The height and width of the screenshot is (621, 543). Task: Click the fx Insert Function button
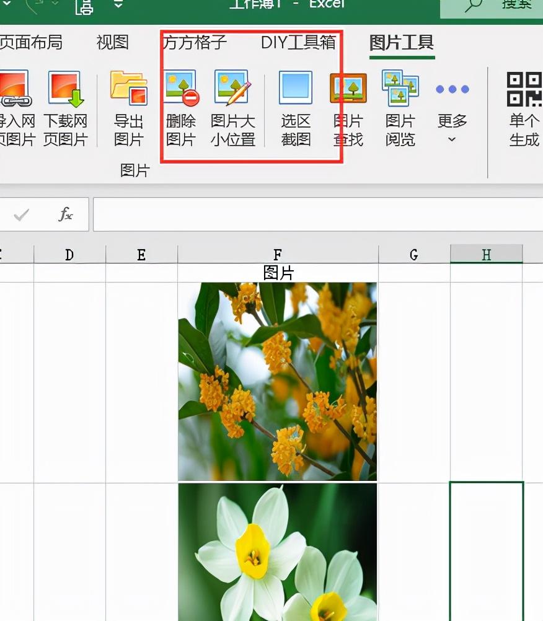[65, 214]
